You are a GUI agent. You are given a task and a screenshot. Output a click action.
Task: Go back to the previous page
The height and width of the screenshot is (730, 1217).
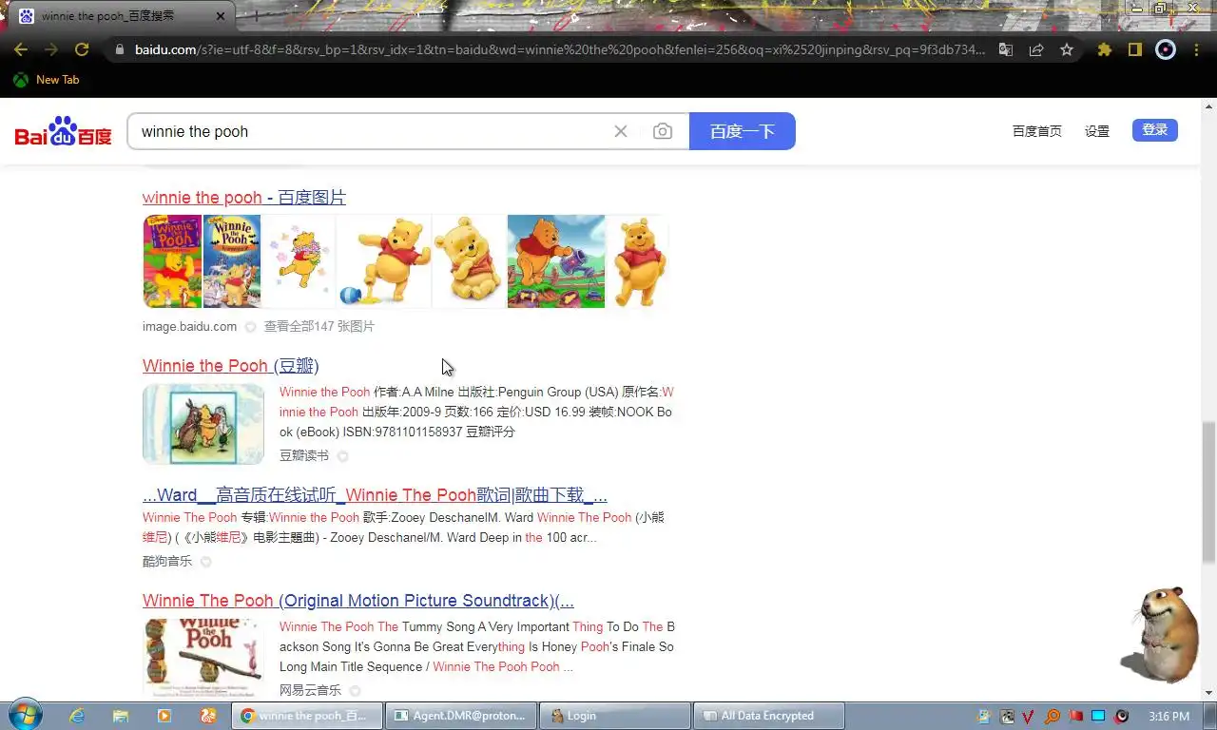click(x=21, y=49)
